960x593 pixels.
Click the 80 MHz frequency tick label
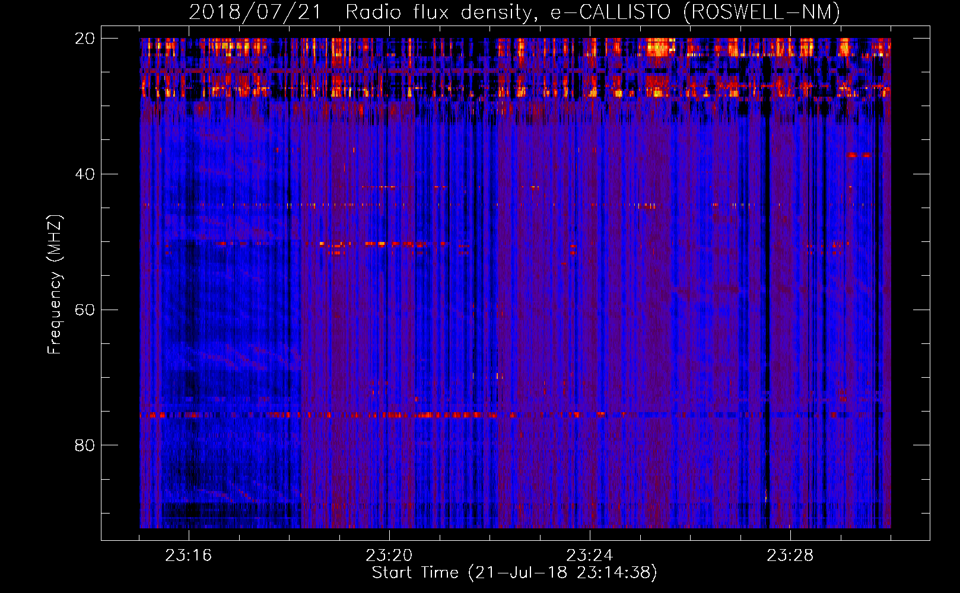85,445
